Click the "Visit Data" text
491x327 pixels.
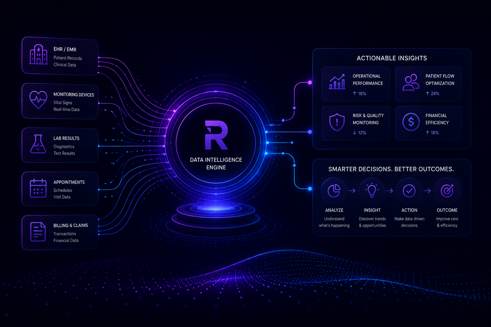62,197
